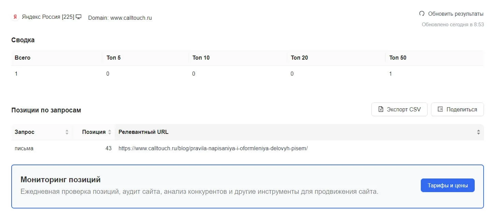Click the Запрос column header
This screenshot has width=501, height=218.
pyautogui.click(x=25, y=132)
